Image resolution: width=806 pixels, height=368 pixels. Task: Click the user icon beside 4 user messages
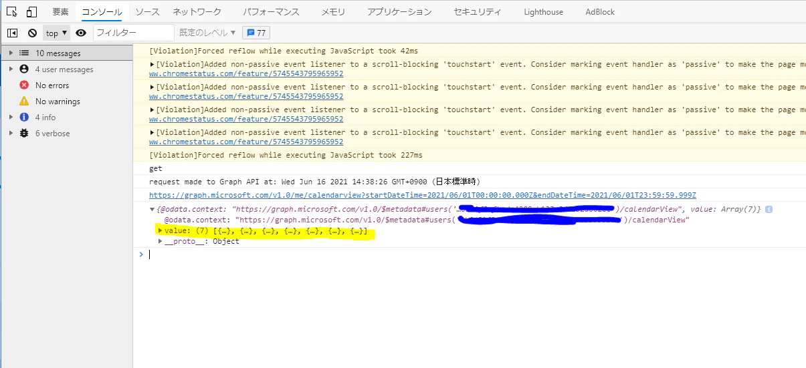24,69
